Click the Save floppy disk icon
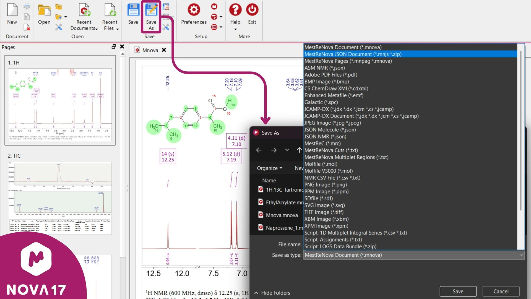The image size is (531, 299). pos(133,10)
